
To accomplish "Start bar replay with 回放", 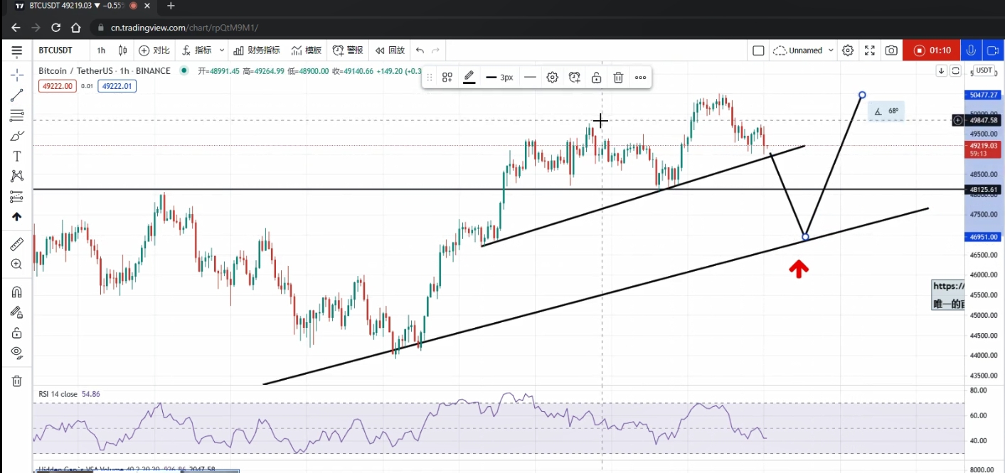I will tap(390, 51).
